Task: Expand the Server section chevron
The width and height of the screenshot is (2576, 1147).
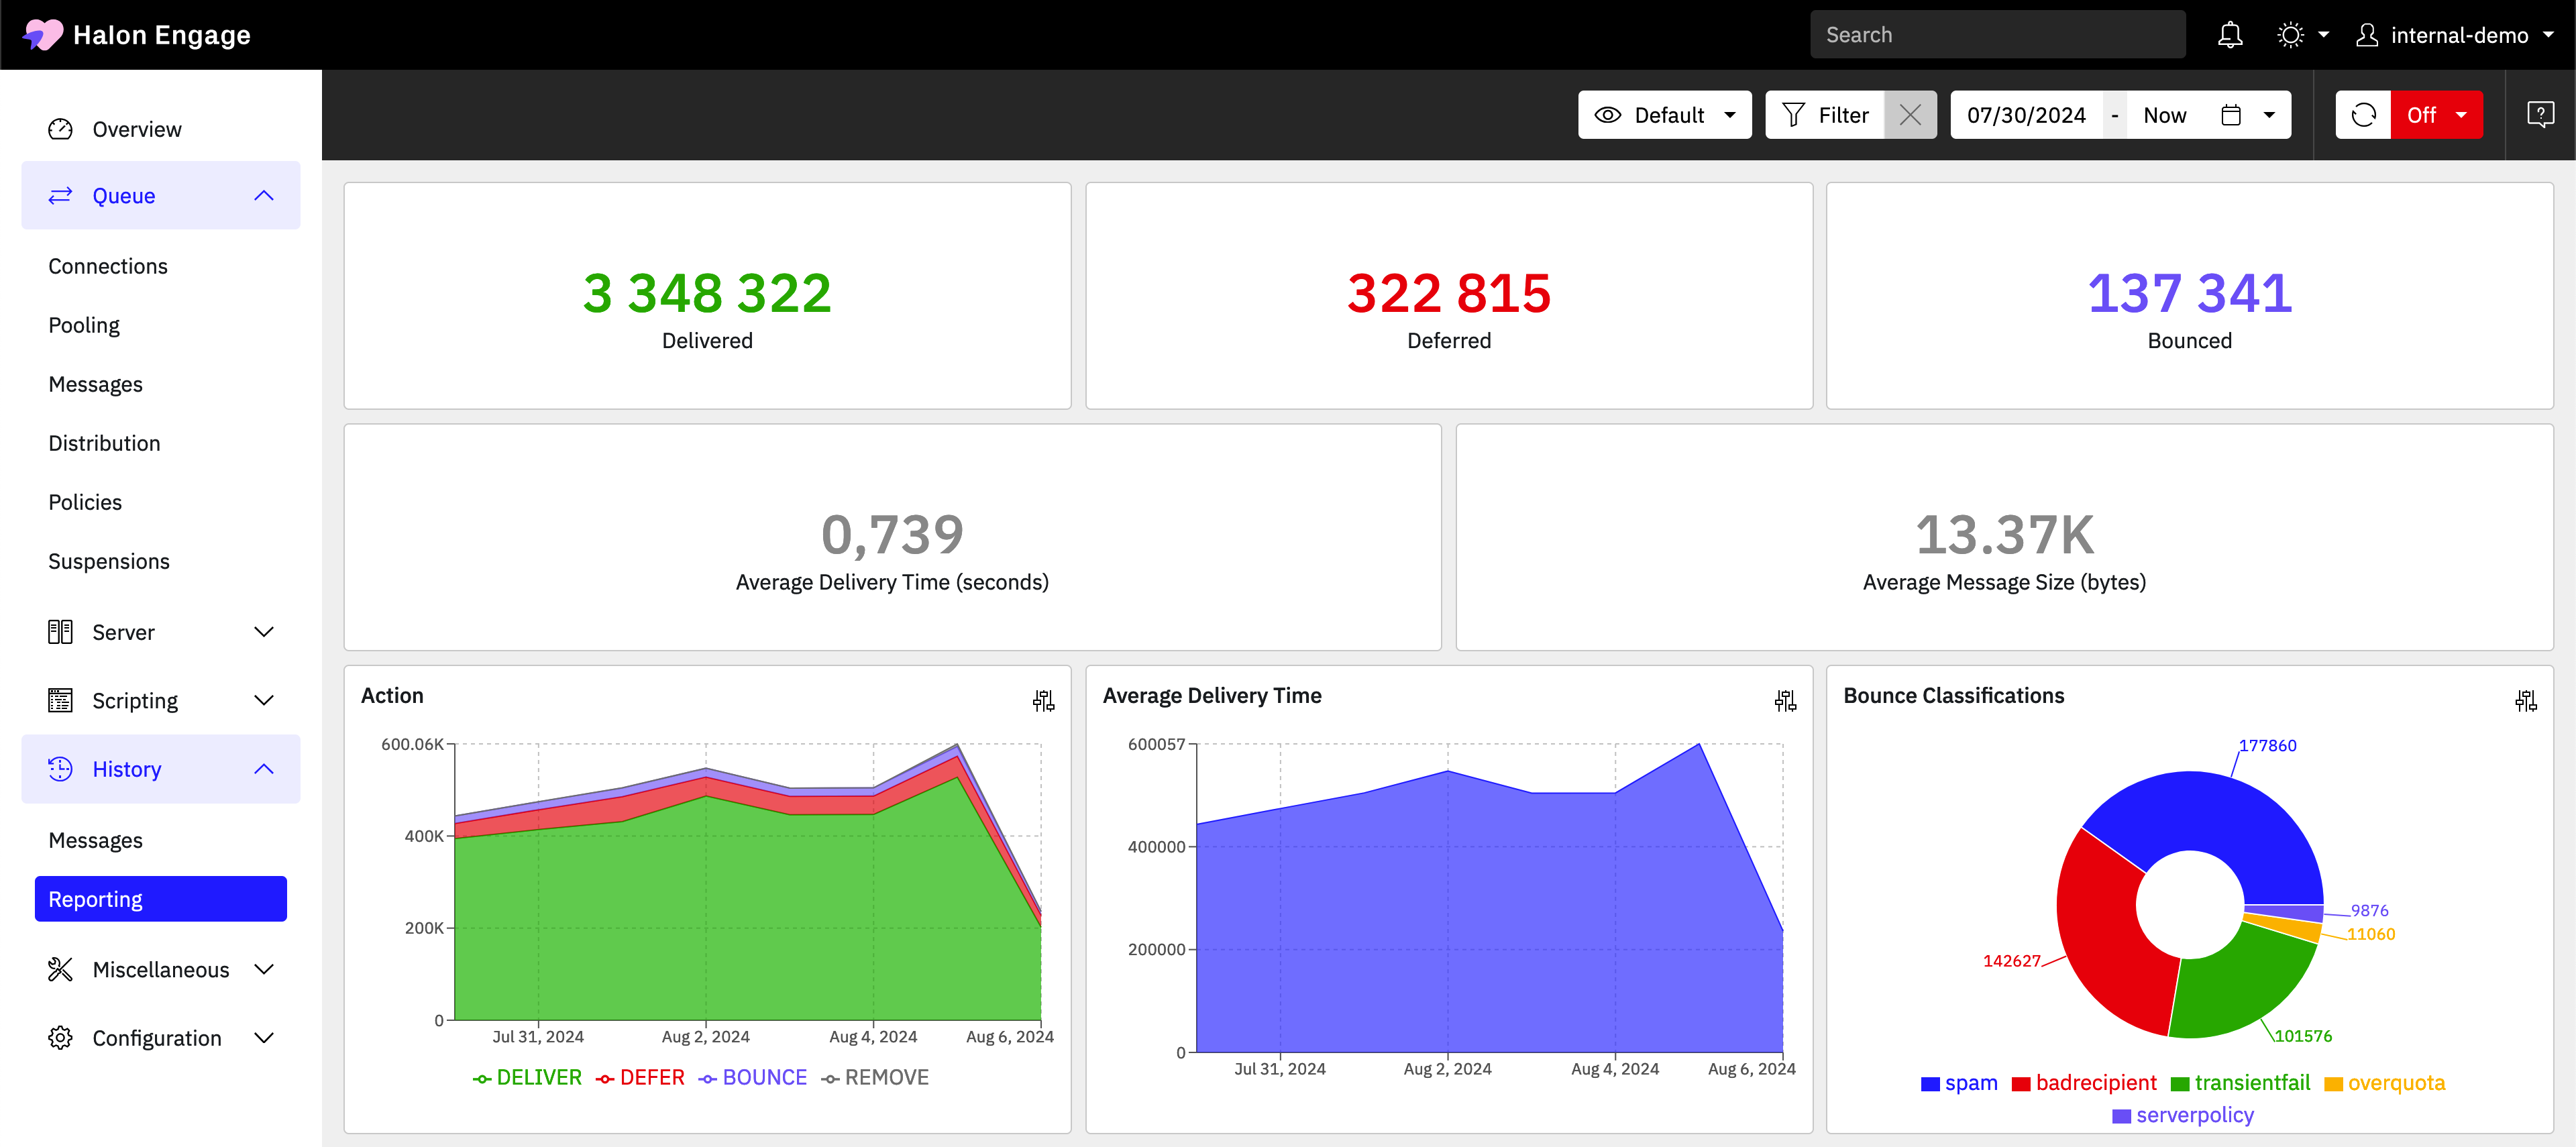Action: 264,632
